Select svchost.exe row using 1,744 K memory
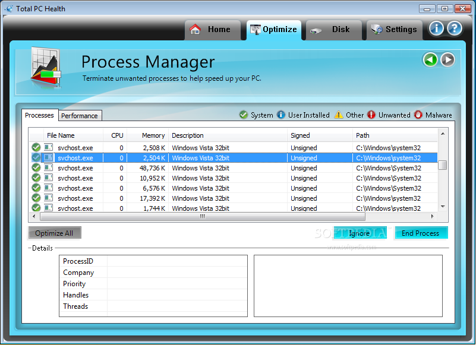 click(233, 208)
